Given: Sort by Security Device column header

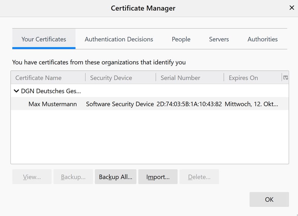Looking at the screenshot, I should (x=111, y=78).
